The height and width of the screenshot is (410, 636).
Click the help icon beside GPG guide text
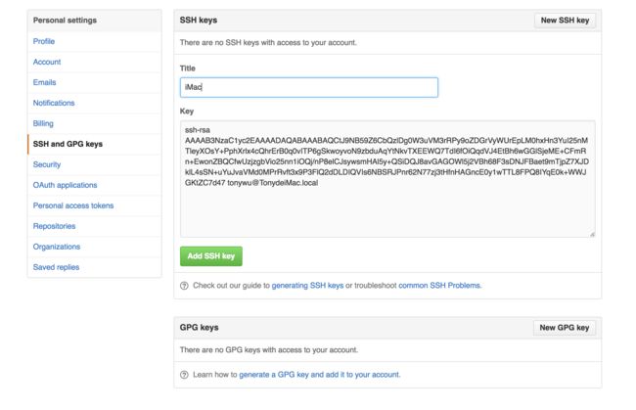[x=184, y=375]
